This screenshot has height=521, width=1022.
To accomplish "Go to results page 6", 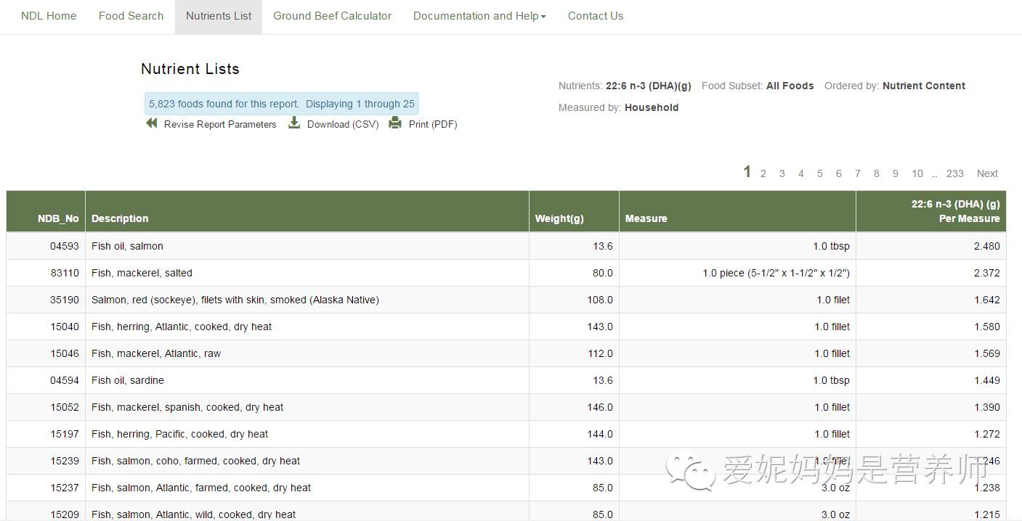I will tap(839, 173).
